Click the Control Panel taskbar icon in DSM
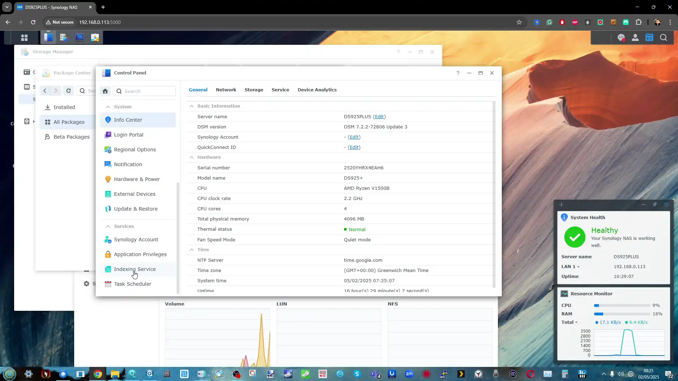 [x=48, y=37]
